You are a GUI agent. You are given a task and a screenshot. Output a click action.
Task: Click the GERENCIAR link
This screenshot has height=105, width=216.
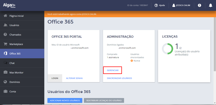(x=113, y=70)
